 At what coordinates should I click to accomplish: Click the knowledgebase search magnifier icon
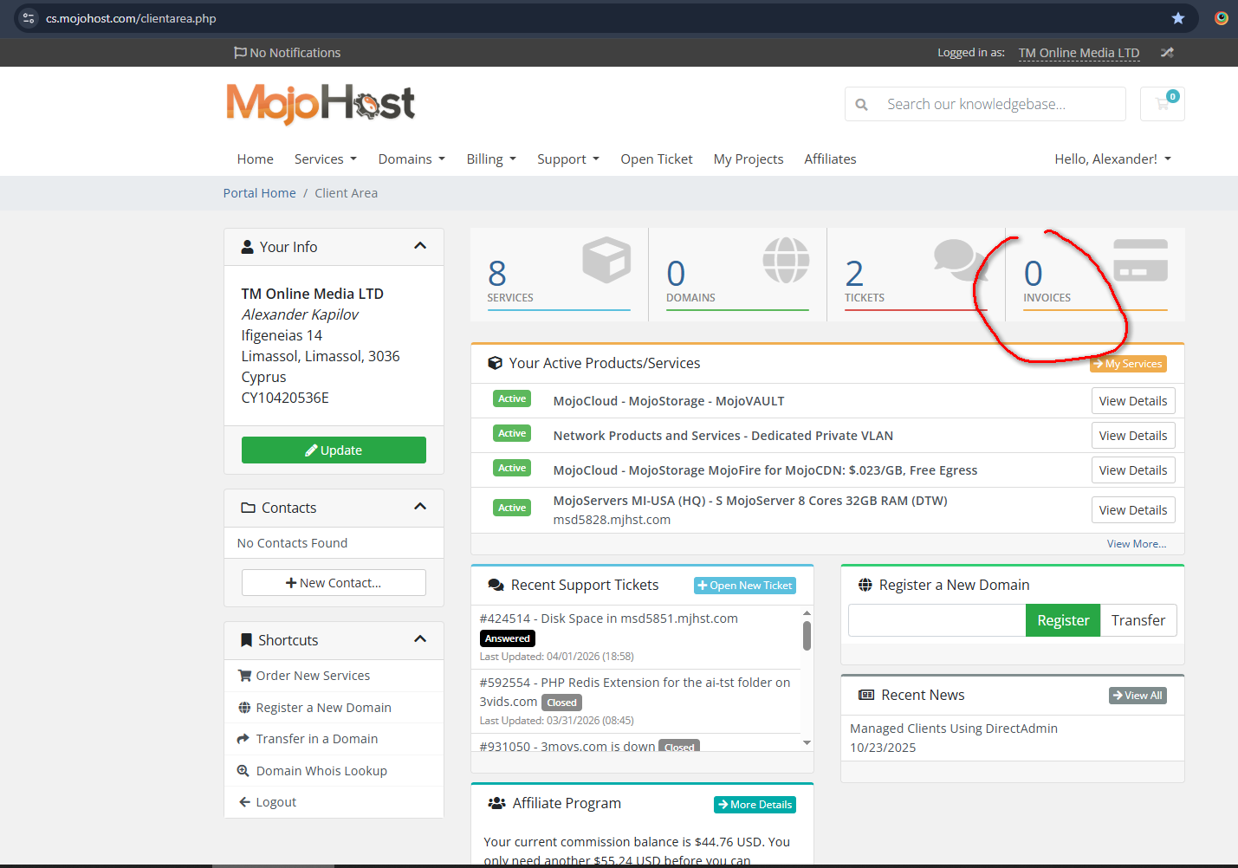tap(861, 105)
